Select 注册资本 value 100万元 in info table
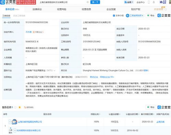This screenshot has height=135, width=171. click(x=87, y=35)
